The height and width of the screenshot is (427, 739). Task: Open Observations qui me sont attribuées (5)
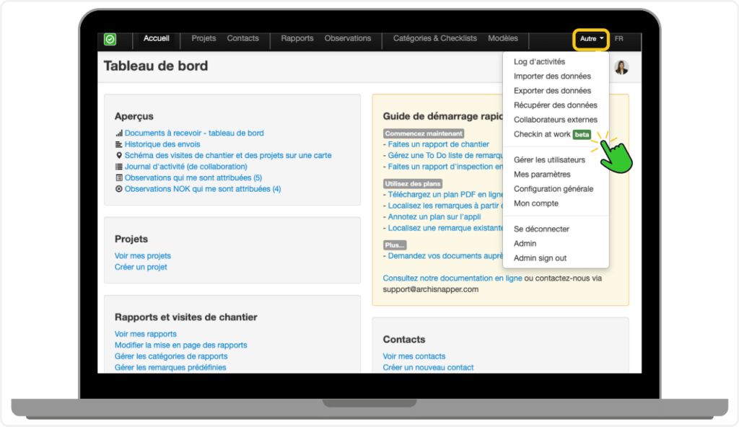click(x=193, y=177)
